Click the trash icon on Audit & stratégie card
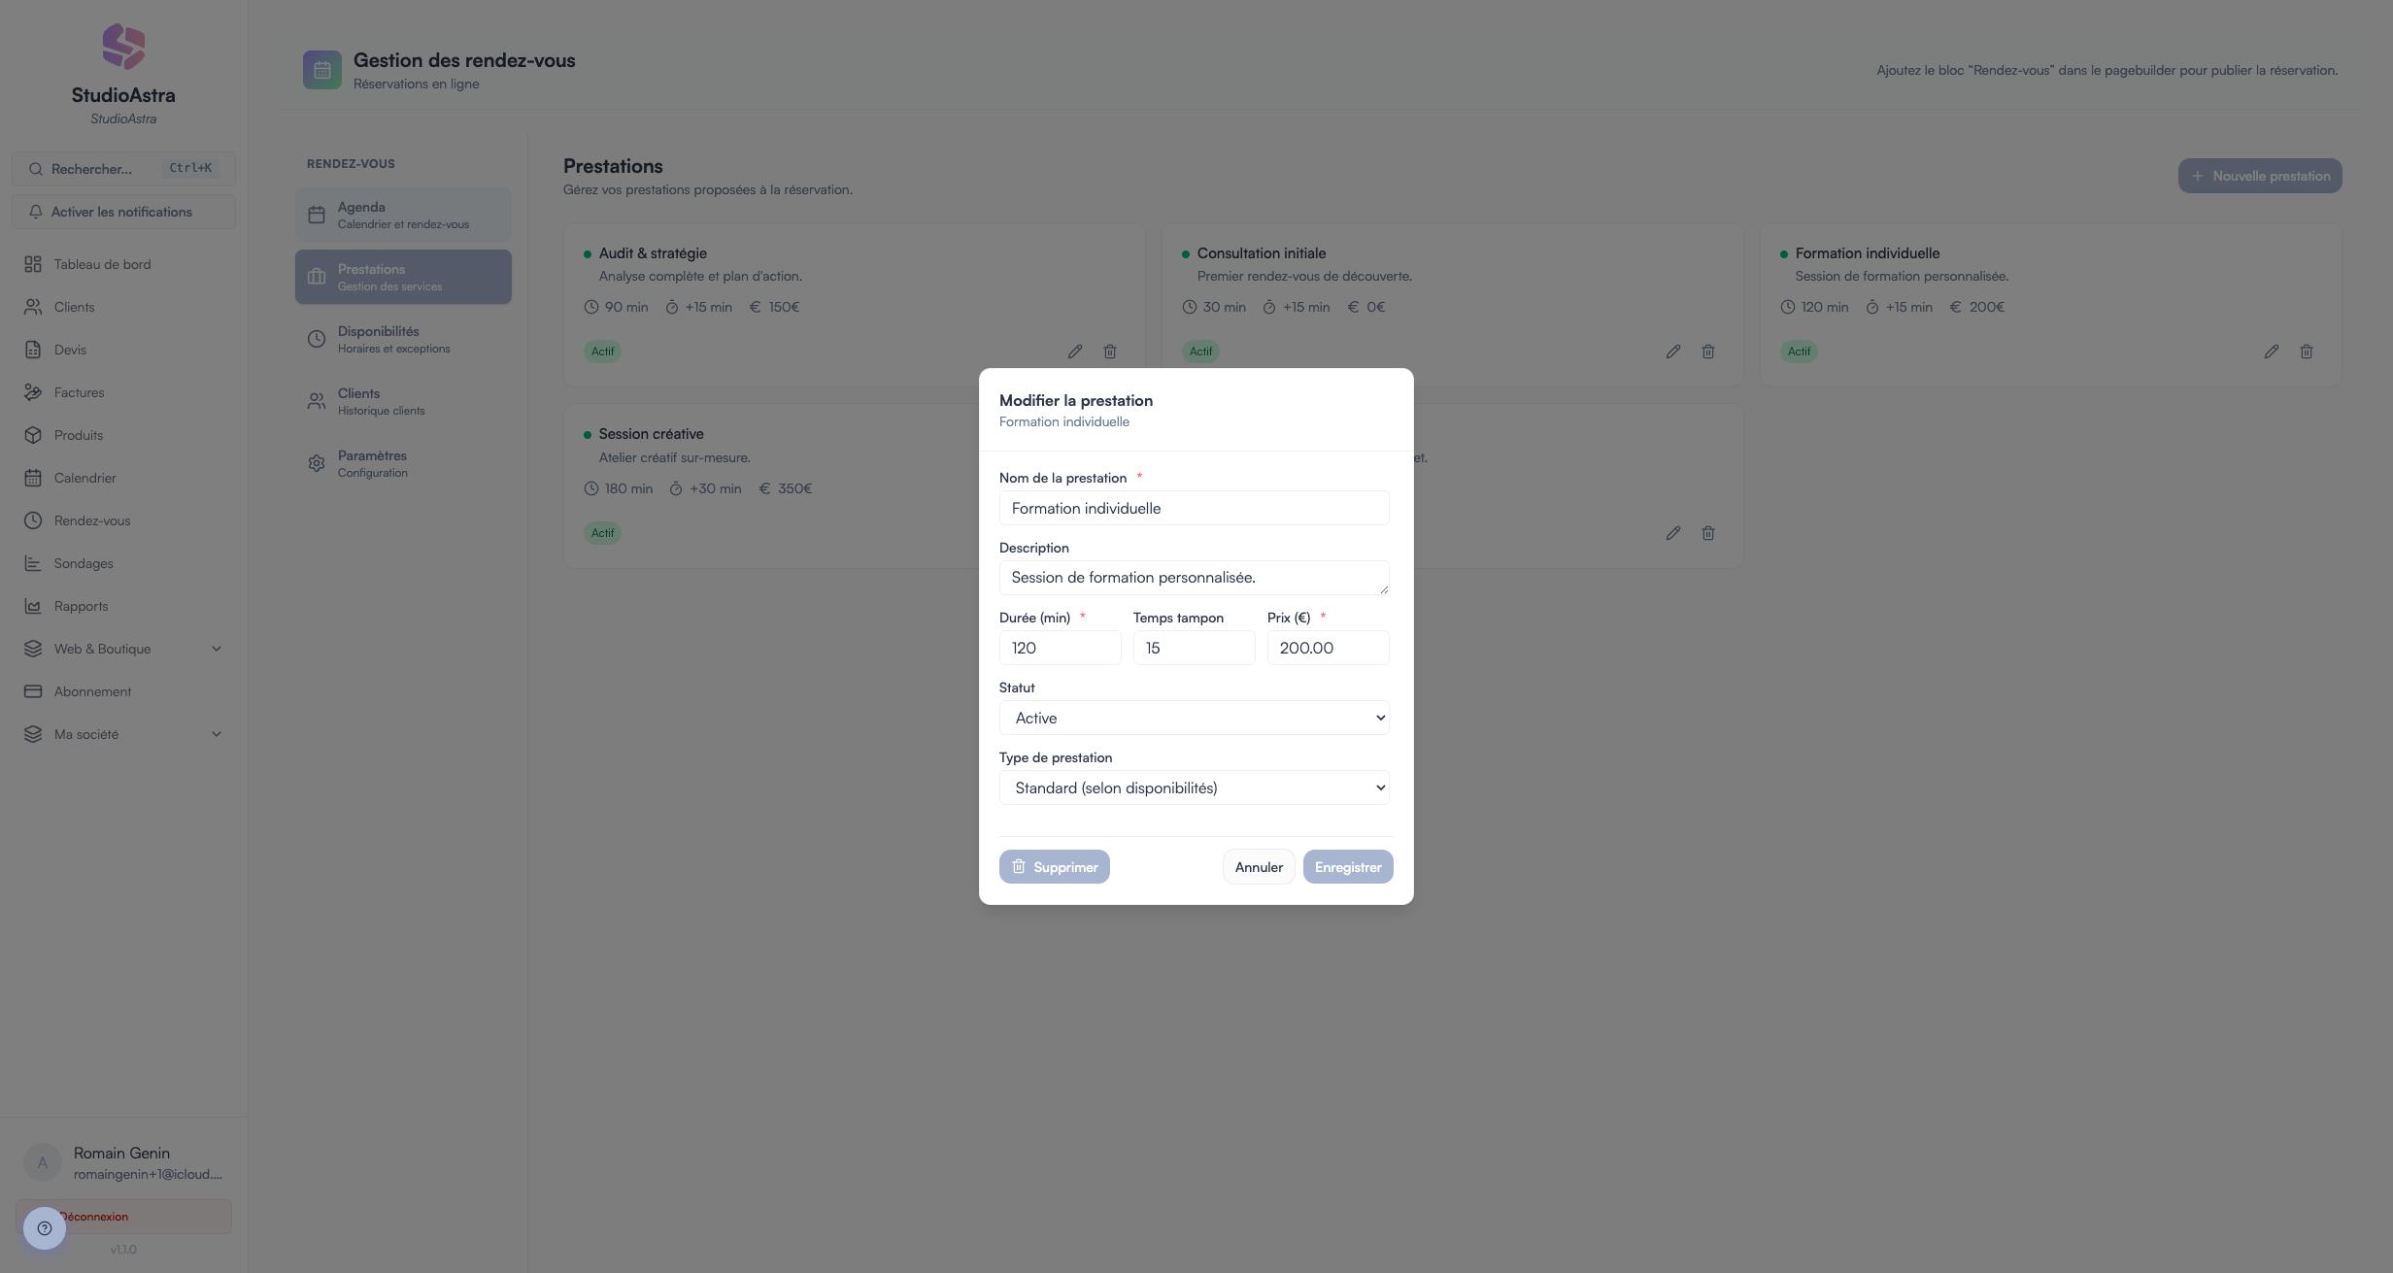The height and width of the screenshot is (1273, 2393). point(1110,352)
